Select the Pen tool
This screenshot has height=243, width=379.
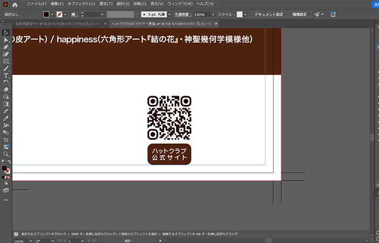(6, 47)
